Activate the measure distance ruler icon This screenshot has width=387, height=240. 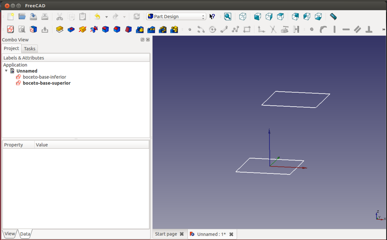pos(333,16)
